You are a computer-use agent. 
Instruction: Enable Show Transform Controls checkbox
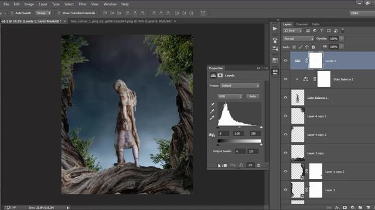coord(59,13)
